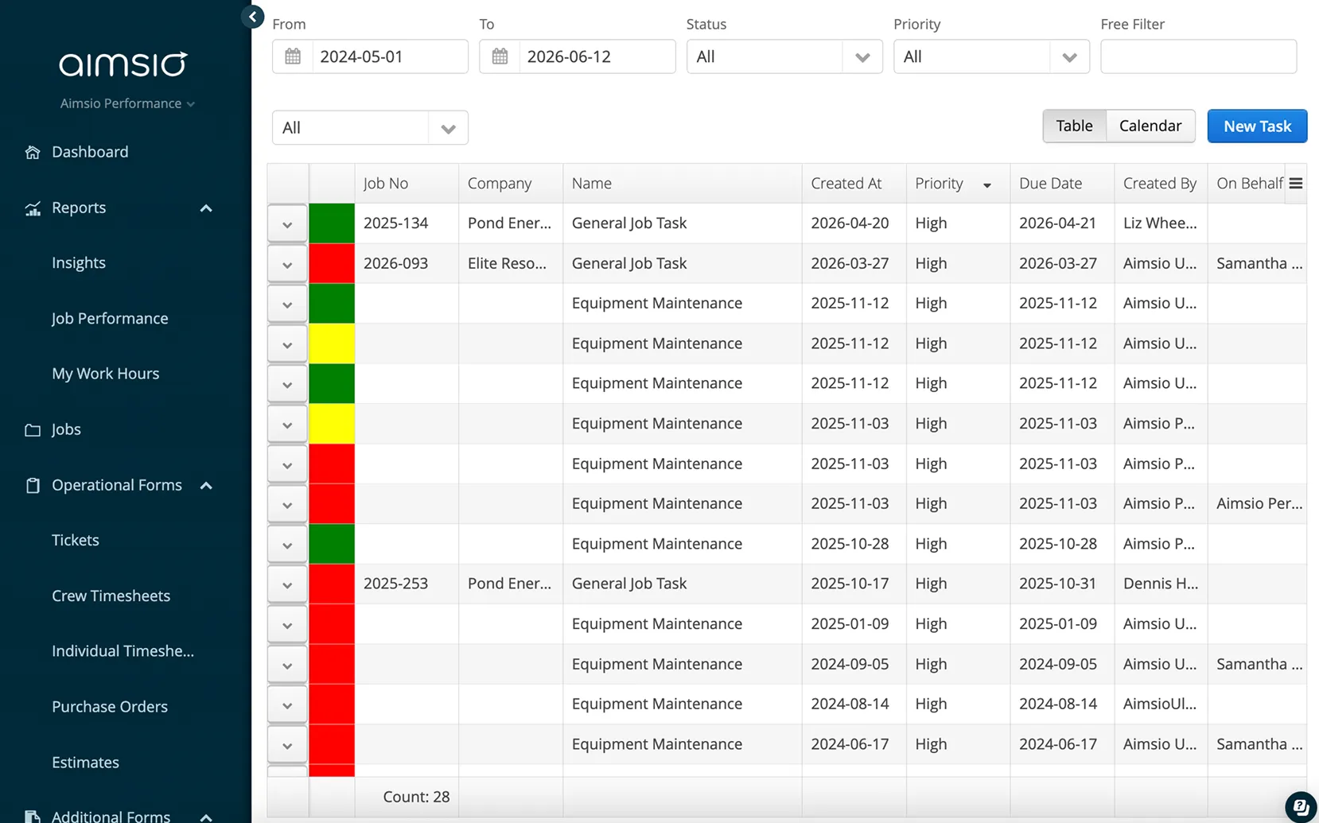The height and width of the screenshot is (823, 1319).
Task: Go to Dashboard in sidebar
Action: pyautogui.click(x=90, y=152)
